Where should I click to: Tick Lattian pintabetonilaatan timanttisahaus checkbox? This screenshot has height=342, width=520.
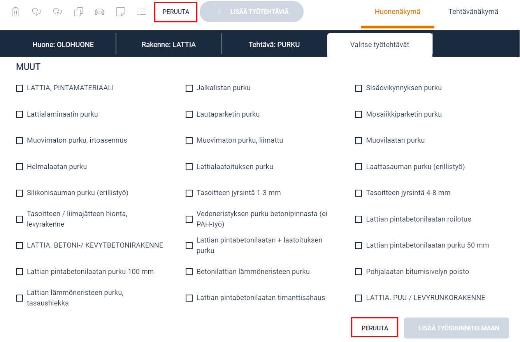[x=189, y=298]
